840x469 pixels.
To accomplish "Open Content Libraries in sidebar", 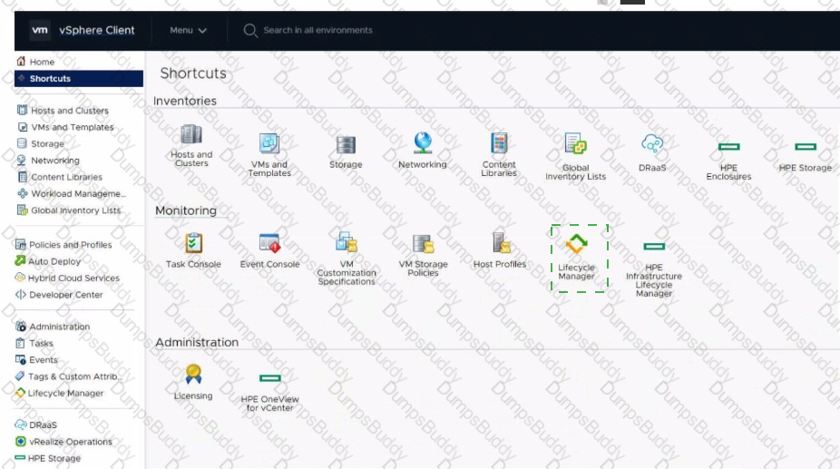I will (66, 177).
